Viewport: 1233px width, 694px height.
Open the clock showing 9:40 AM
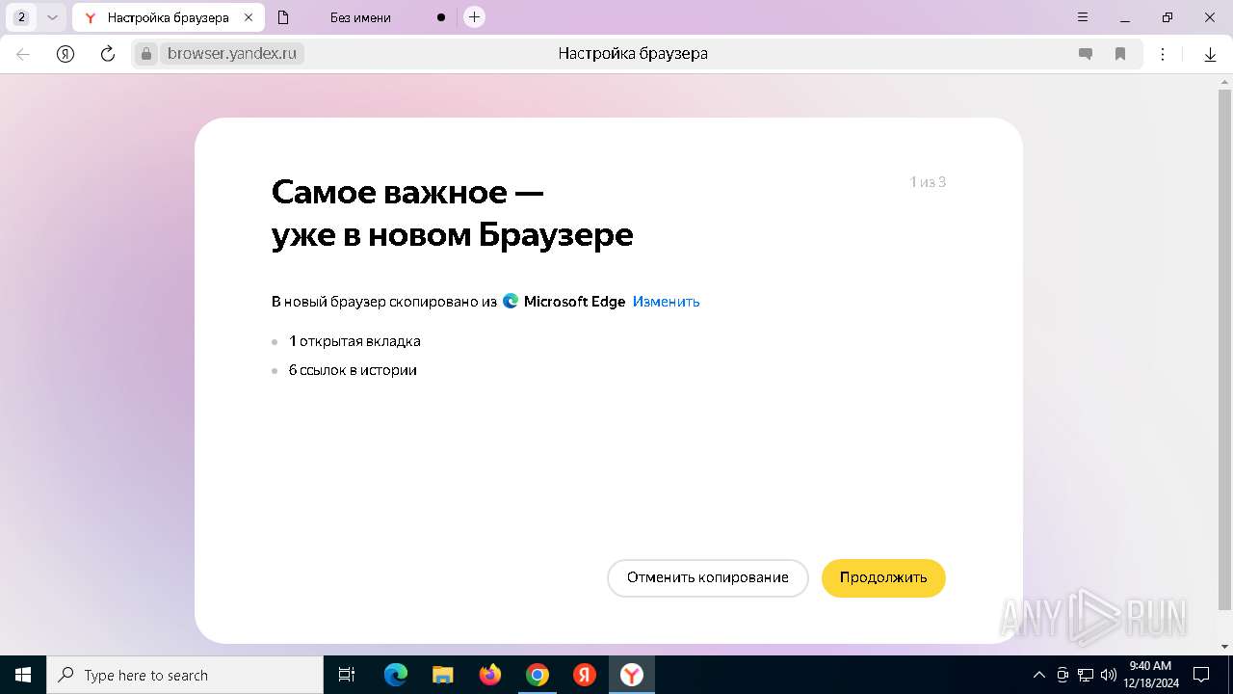click(x=1149, y=675)
